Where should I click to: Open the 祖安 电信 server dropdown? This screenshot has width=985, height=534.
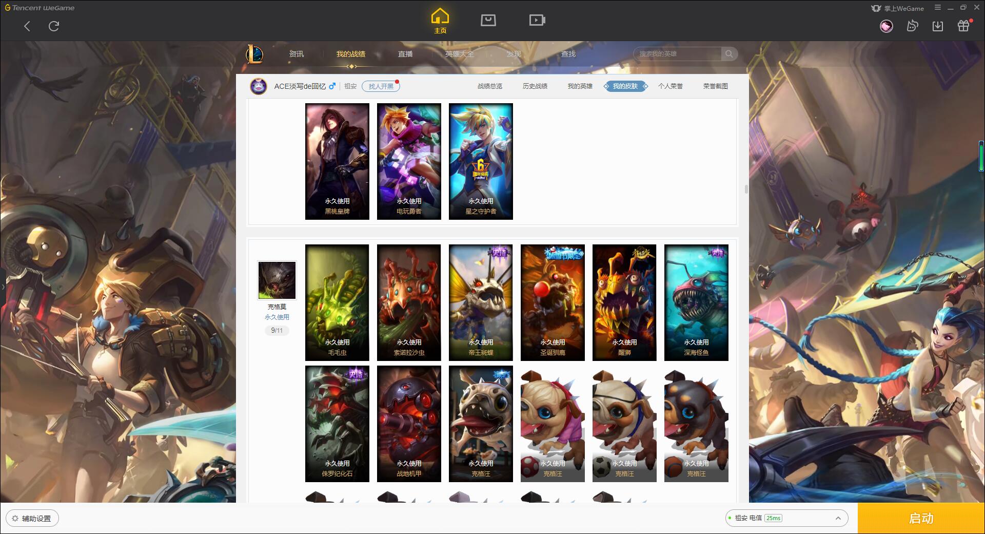(786, 518)
